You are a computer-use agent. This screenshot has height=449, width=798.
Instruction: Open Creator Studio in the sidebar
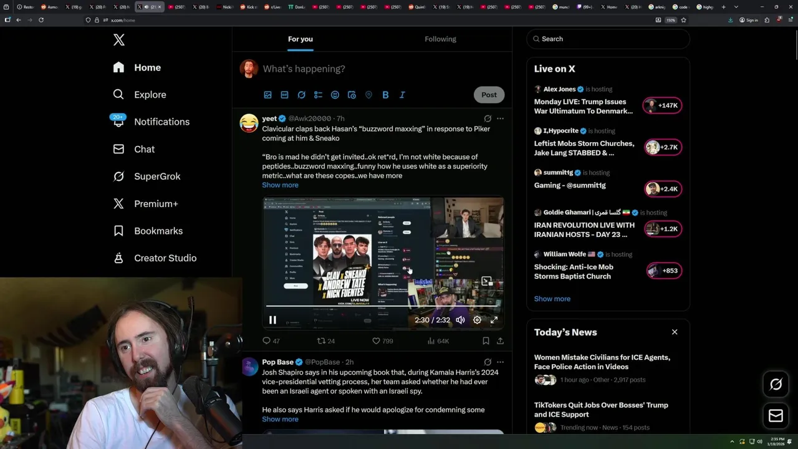click(155, 258)
